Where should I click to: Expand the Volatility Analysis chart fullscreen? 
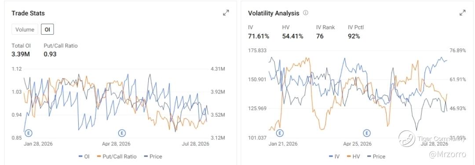tap(462, 13)
